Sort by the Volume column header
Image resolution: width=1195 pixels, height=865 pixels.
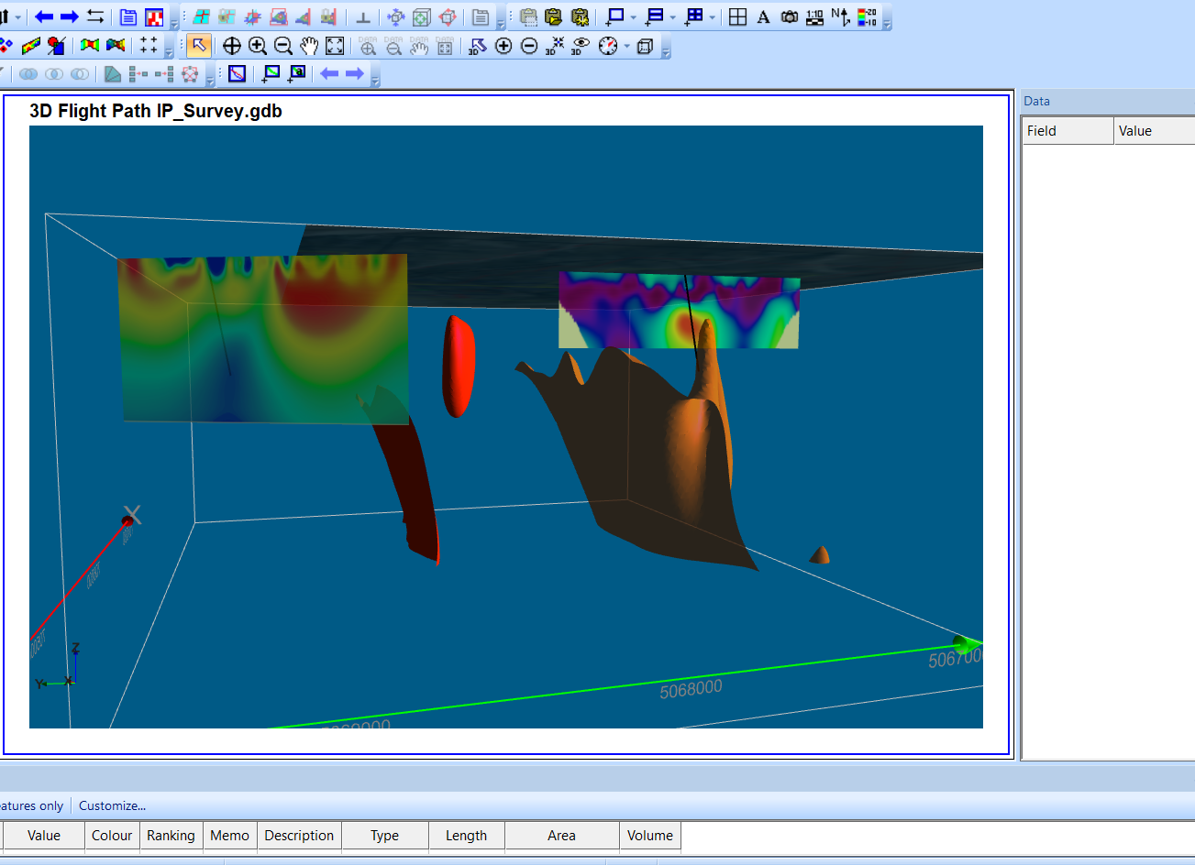(649, 836)
